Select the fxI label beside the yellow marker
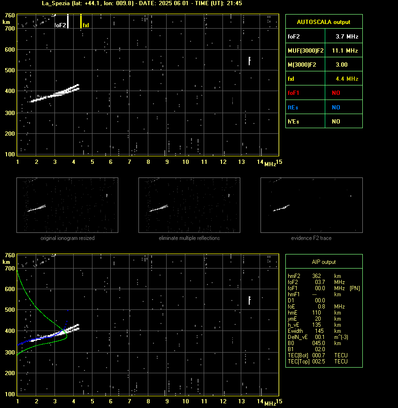Image resolution: width=398 pixels, height=408 pixels. coord(86,25)
